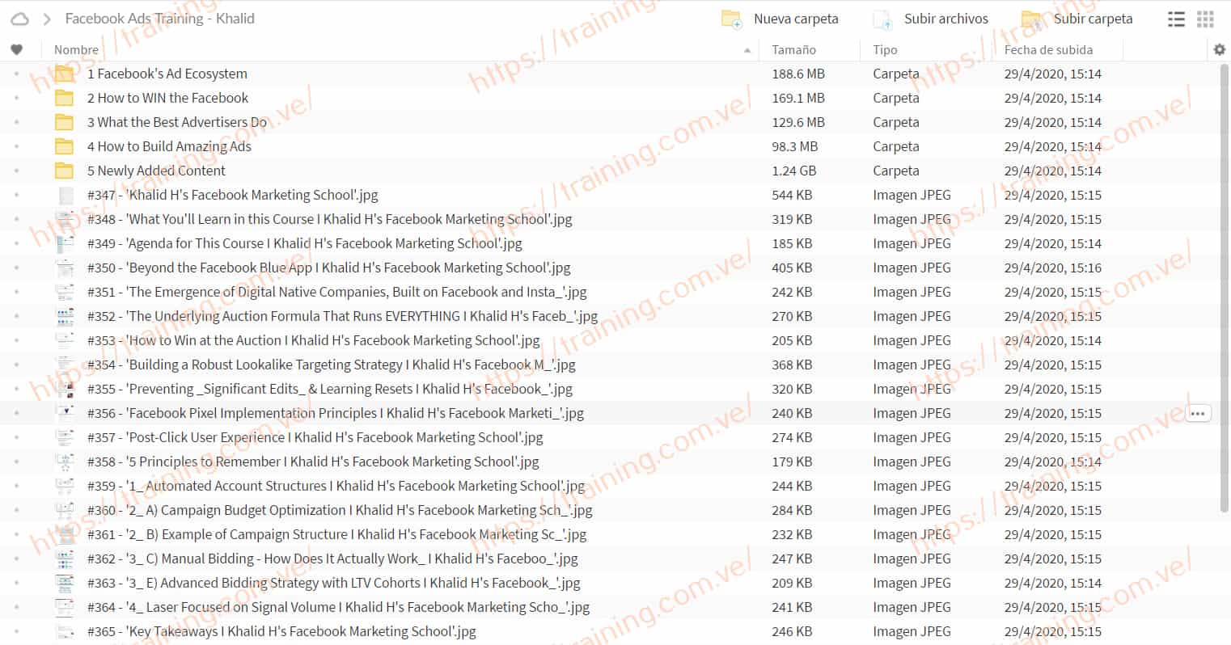The image size is (1231, 645).
Task: Sort by the Nombre column header
Action: pyautogui.click(x=76, y=49)
